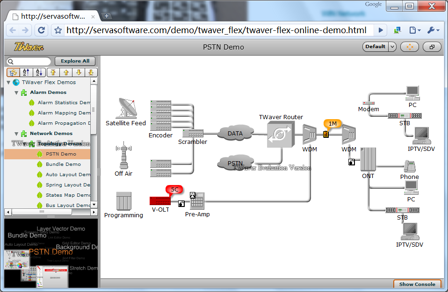Click the orange pan arrows button
Viewport: 448px width, 292px height.
(410, 47)
